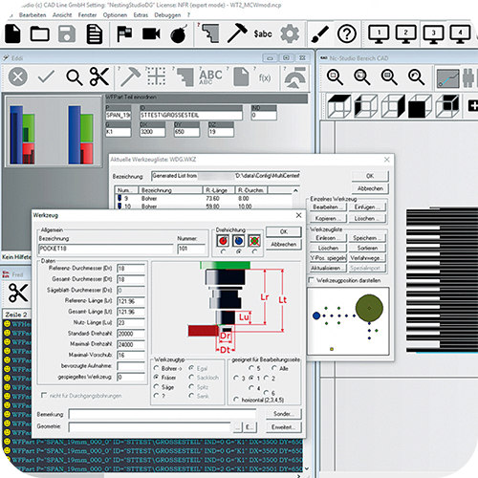Click the paintbrush icon
This screenshot has width=478, height=478.
[x=319, y=33]
